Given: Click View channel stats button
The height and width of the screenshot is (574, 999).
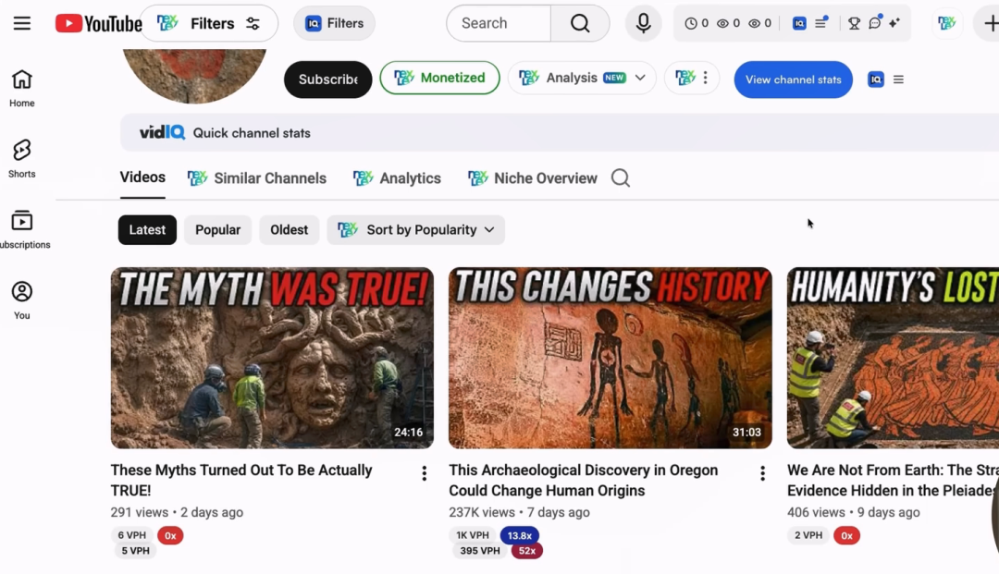Looking at the screenshot, I should click(794, 79).
